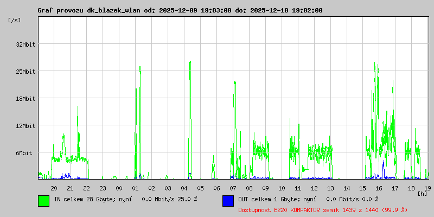The width and height of the screenshot is (434, 217).
Task: Click hour label '15' on x-axis
Action: [x=363, y=188]
